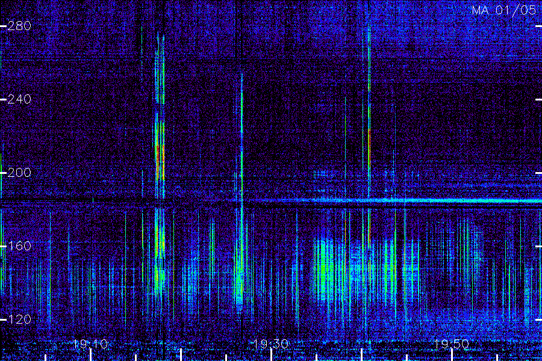This screenshot has height=361, width=542.
Task: Click the 120 frequency axis label
Action: pyautogui.click(x=19, y=319)
